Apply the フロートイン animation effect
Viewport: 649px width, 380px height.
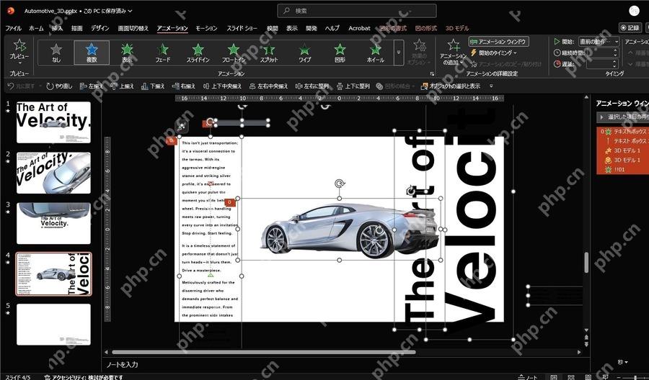pos(234,53)
